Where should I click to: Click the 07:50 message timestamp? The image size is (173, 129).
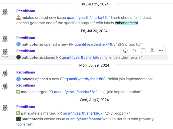click(5, 57)
